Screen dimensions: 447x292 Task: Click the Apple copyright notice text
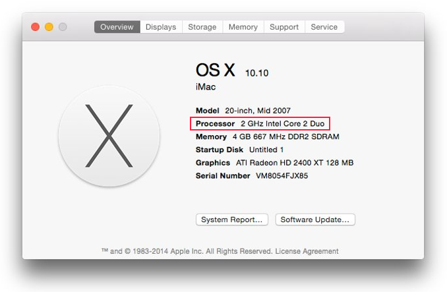187,251
